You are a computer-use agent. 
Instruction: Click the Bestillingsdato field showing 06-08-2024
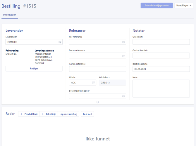click(161, 69)
